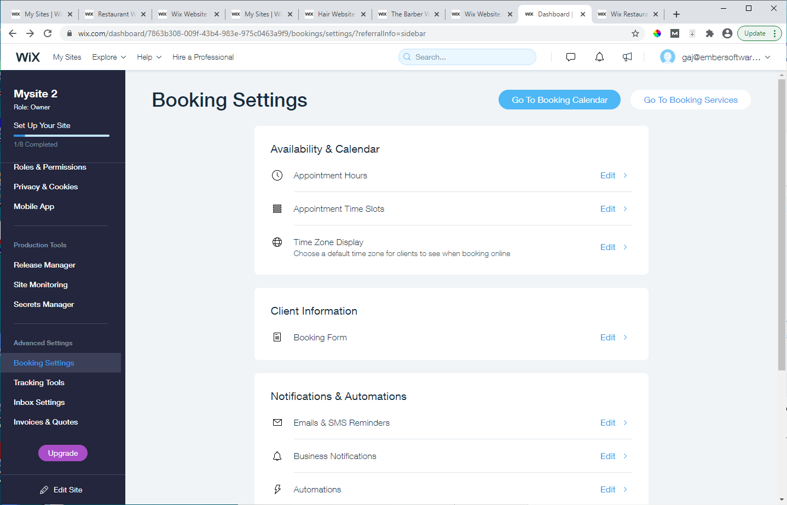Click the Chrome profile icon

(x=727, y=33)
